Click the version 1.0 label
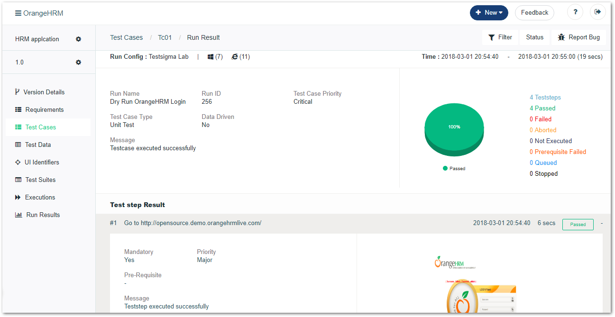This screenshot has height=317, width=615. (x=19, y=62)
